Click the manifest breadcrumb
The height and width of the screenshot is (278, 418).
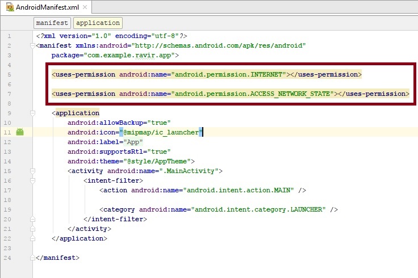[x=52, y=23]
